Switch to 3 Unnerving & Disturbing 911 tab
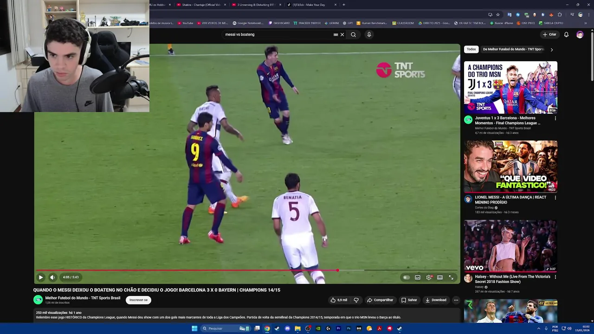The height and width of the screenshot is (334, 594). click(x=256, y=5)
